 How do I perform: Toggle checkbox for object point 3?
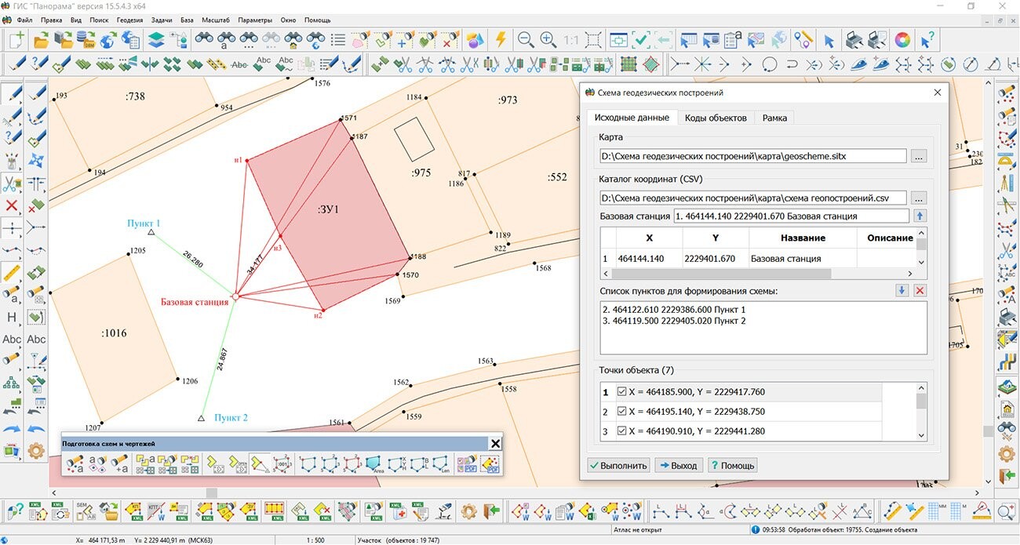(x=622, y=431)
